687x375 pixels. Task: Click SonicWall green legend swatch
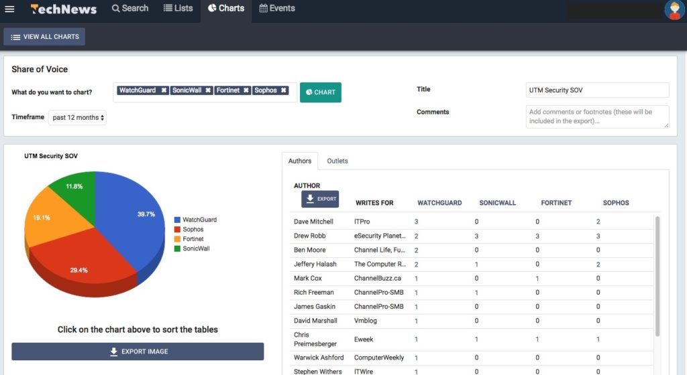click(x=177, y=248)
